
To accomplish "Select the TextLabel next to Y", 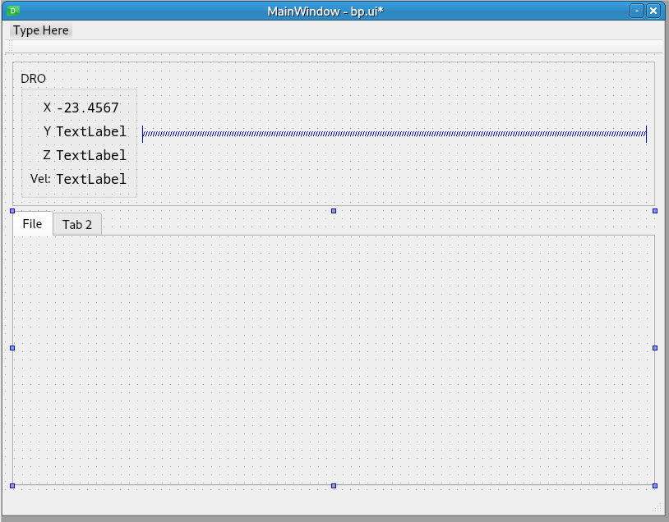I will (x=91, y=131).
